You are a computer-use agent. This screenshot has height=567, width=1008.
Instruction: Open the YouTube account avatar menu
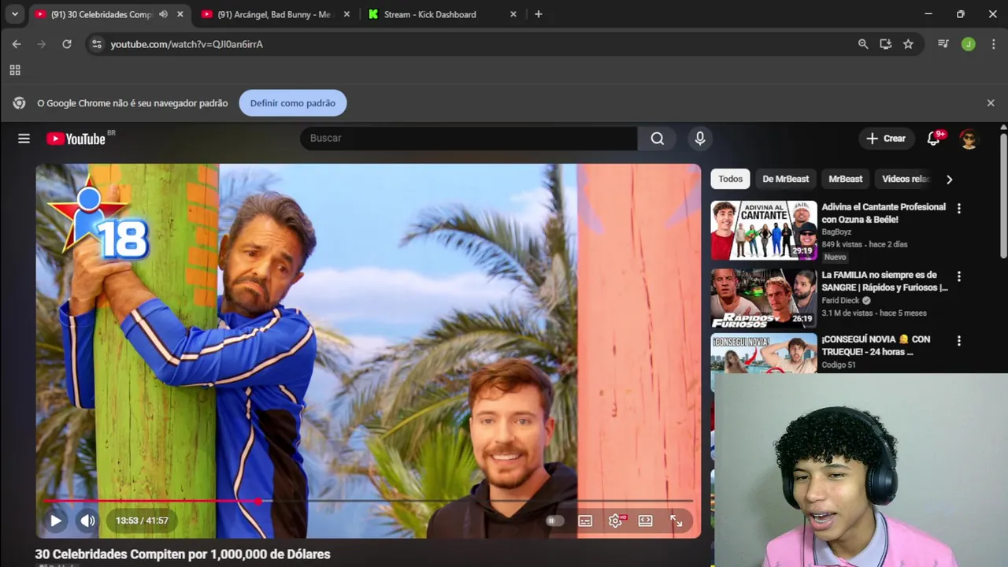pyautogui.click(x=969, y=139)
